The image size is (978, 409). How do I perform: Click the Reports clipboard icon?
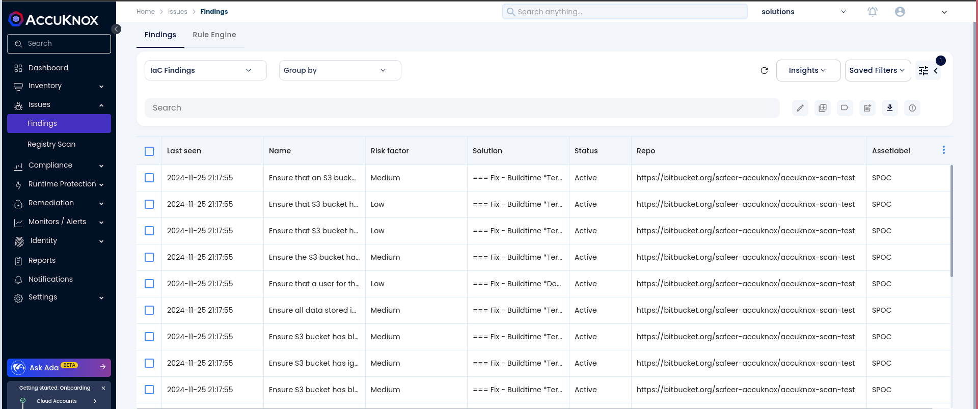[18, 261]
